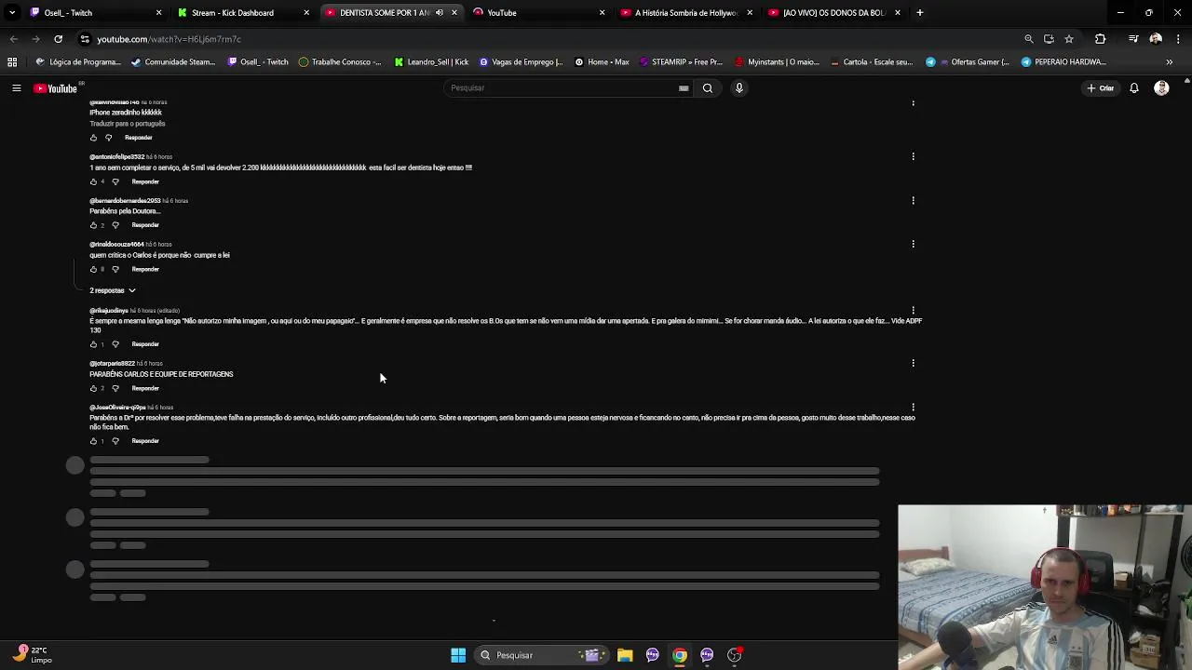
Task: Open the tab search dropdown arrow
Action: click(x=12, y=13)
